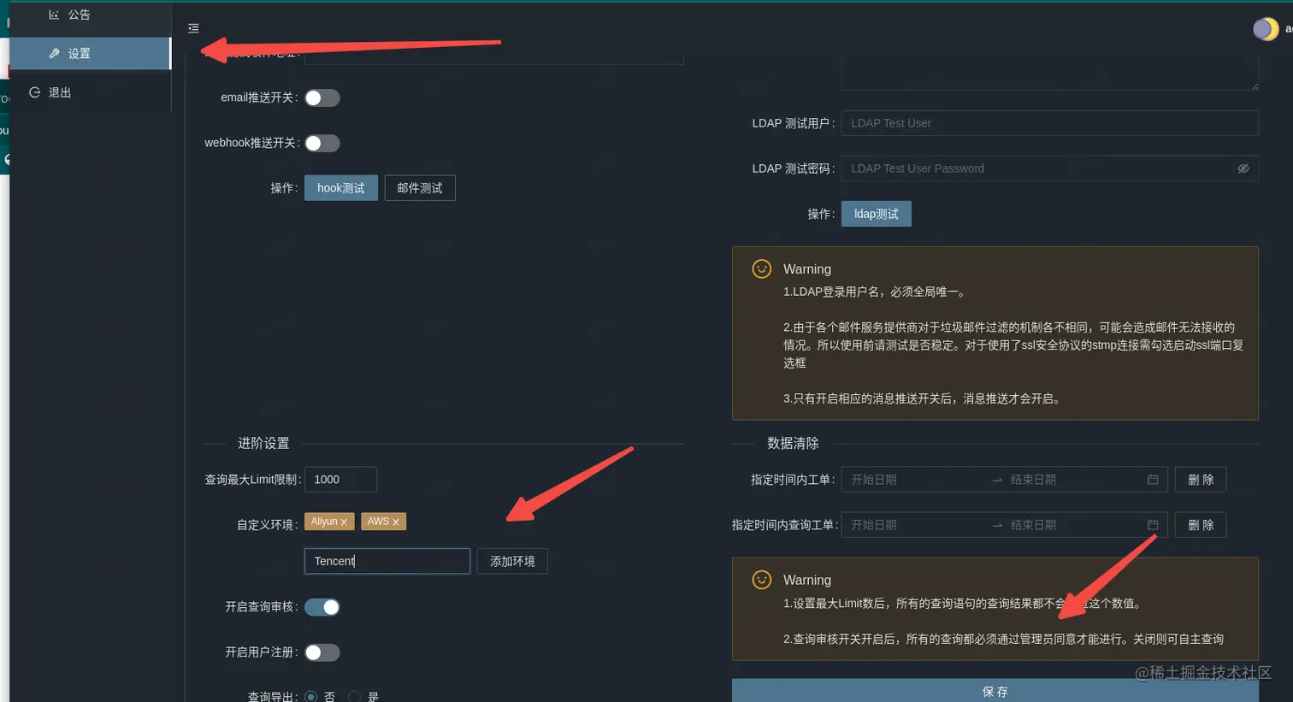This screenshot has width=1293, height=702.
Task: Click the 添加环境 button
Action: tap(512, 561)
